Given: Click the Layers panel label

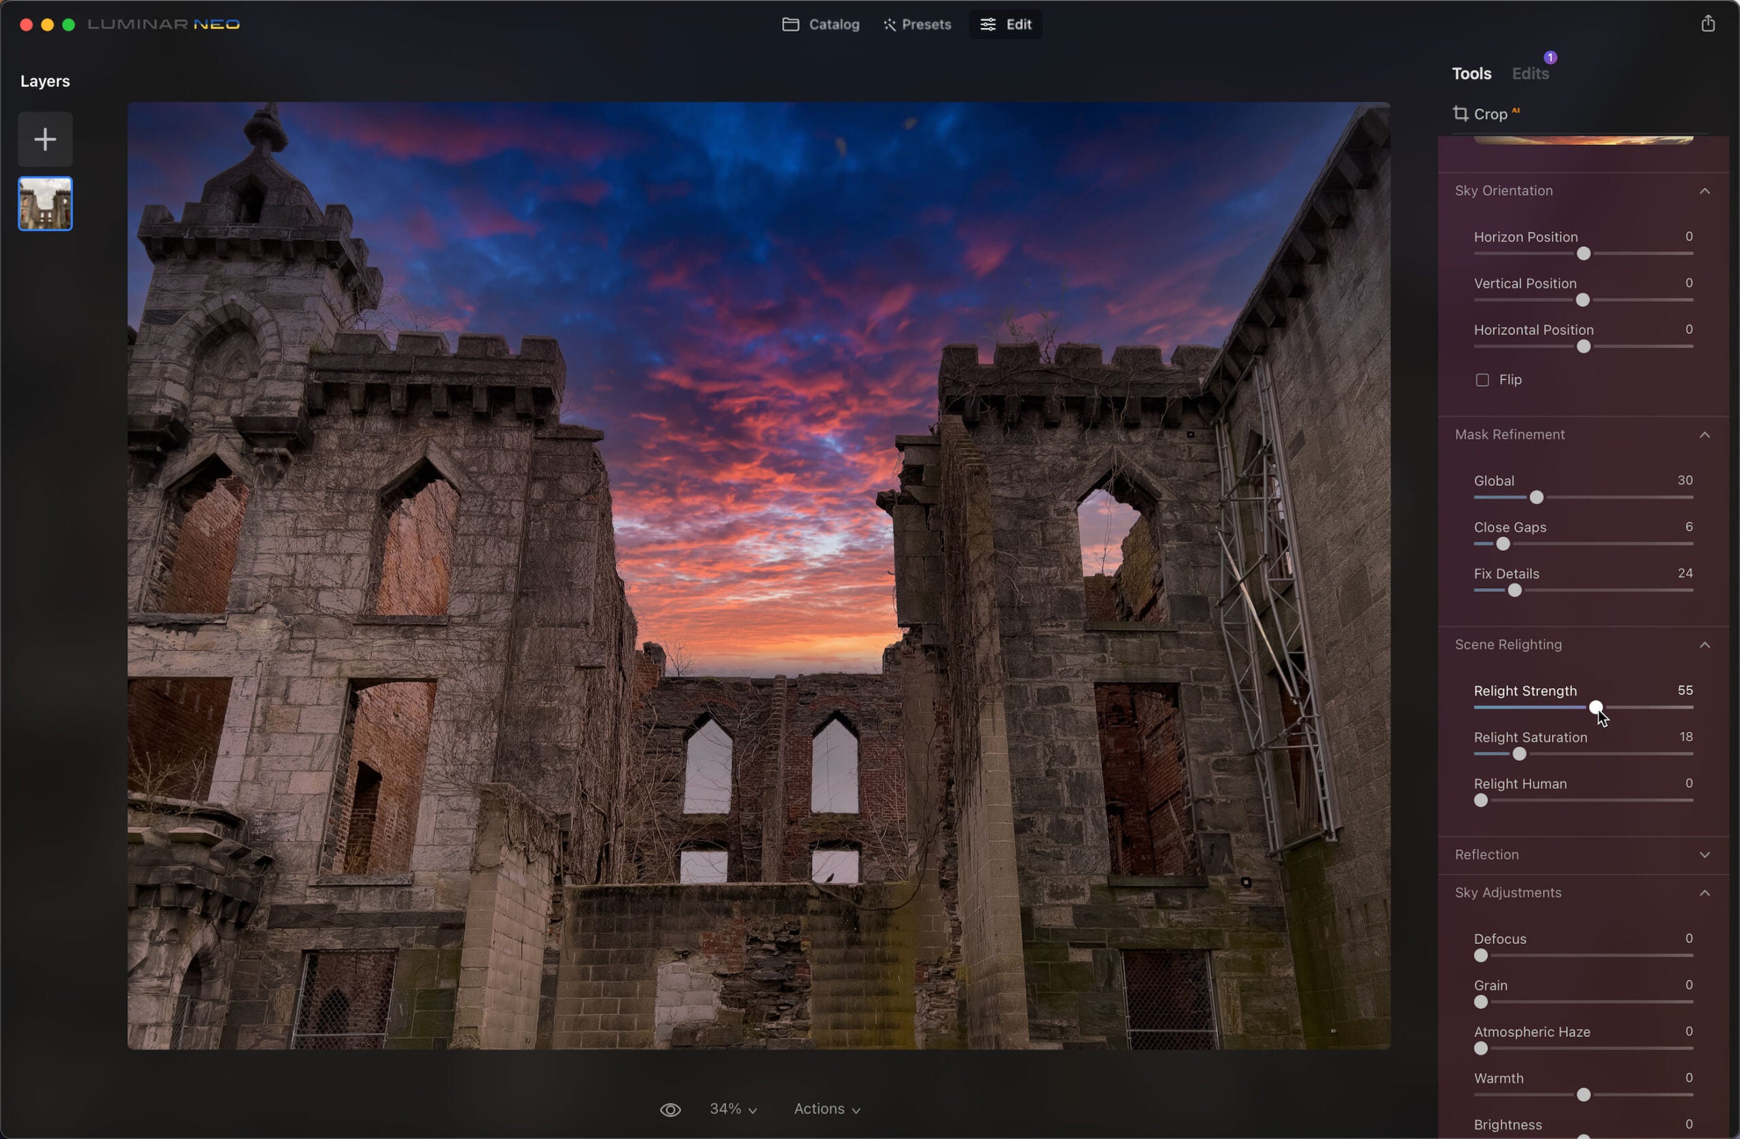Looking at the screenshot, I should [x=43, y=79].
